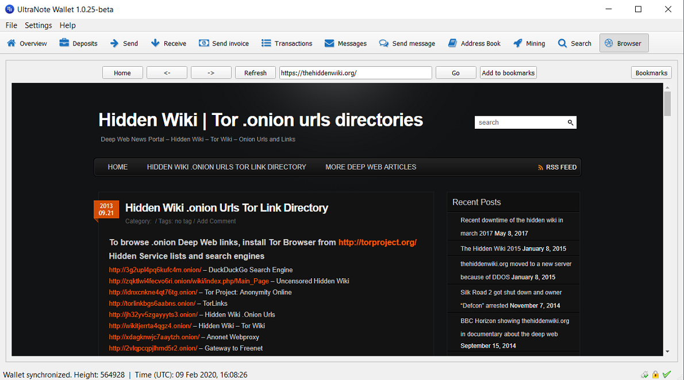684x380 pixels.
Task: Open the 3g2upl4pq6kufc4m.onion DuckDuckGo link
Action: [x=155, y=270]
